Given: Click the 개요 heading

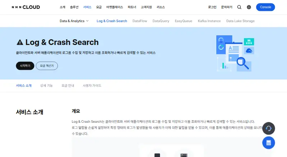Looking at the screenshot, I should (x=76, y=111).
